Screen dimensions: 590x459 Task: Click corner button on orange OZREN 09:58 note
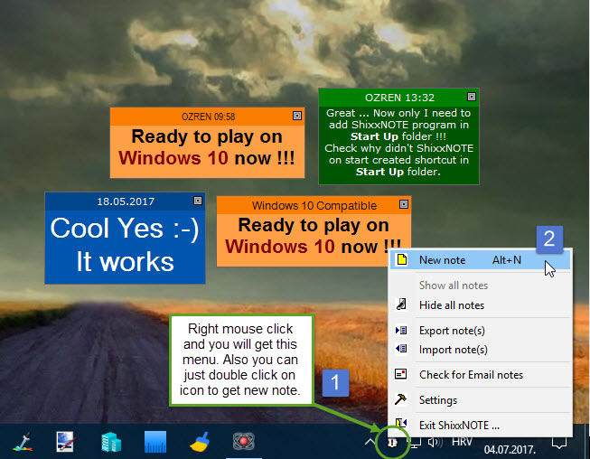pos(296,117)
